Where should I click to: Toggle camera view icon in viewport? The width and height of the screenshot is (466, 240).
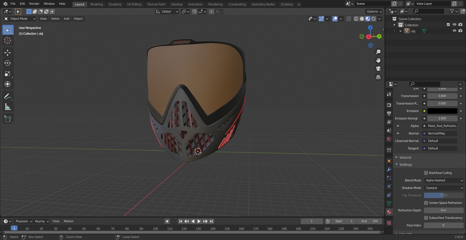tap(378, 69)
